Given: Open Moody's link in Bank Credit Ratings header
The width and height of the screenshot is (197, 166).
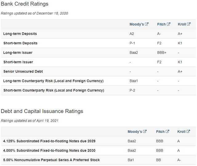Looking at the screenshot, I should pyautogui.click(x=137, y=24).
